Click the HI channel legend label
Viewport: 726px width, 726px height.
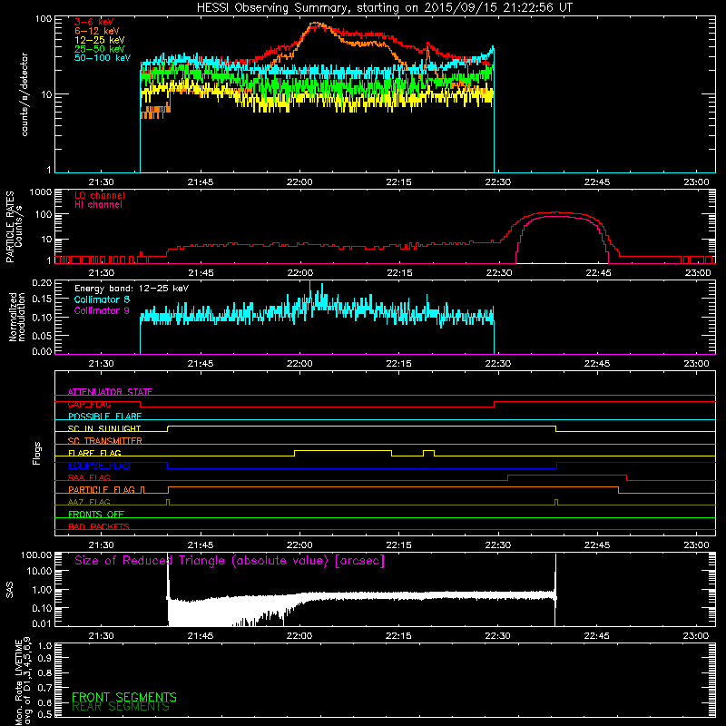click(98, 205)
